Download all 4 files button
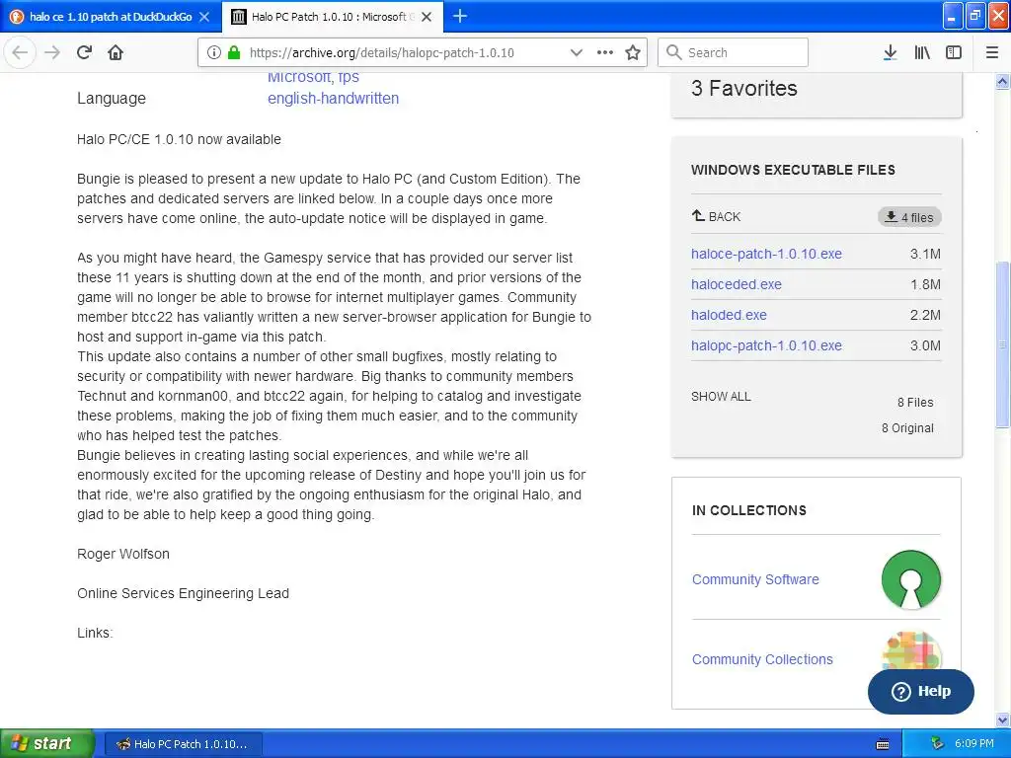The image size is (1011, 758). tap(909, 217)
